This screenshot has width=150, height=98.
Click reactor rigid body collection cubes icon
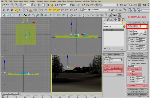coord(3,15)
